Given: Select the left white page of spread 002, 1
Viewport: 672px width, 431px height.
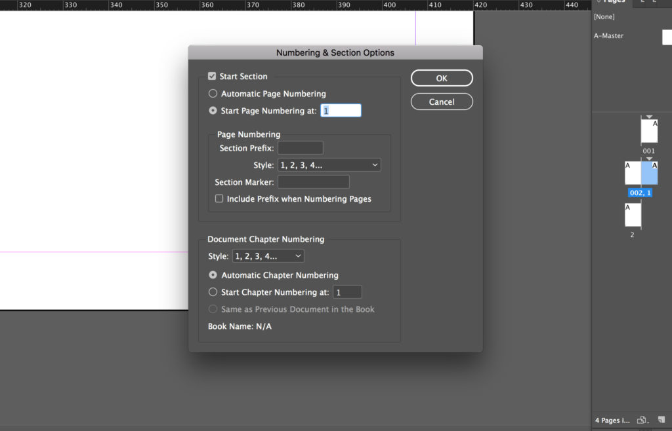Looking at the screenshot, I should click(x=633, y=173).
